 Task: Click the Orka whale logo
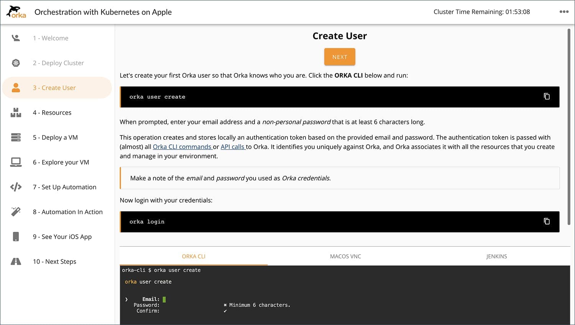15,12
